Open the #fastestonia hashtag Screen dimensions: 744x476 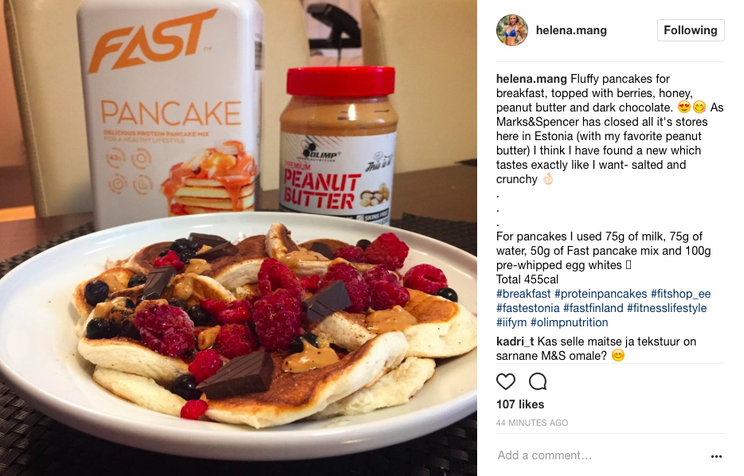point(528,308)
